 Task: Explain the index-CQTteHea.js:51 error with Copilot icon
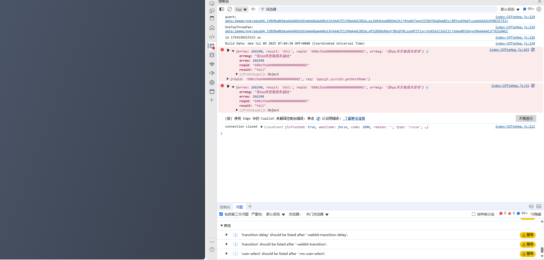(x=533, y=86)
